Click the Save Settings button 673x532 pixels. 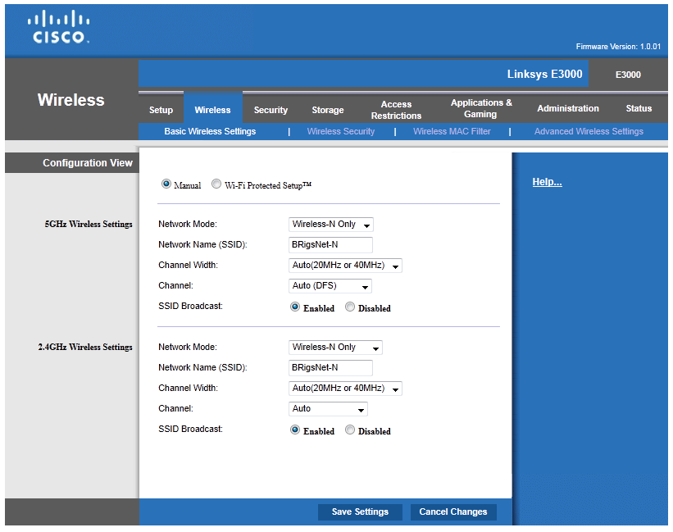(360, 512)
